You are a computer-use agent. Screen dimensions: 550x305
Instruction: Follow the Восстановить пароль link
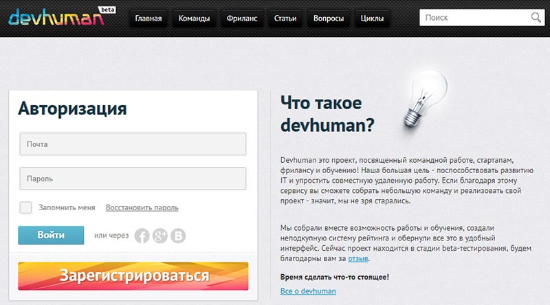(x=142, y=207)
